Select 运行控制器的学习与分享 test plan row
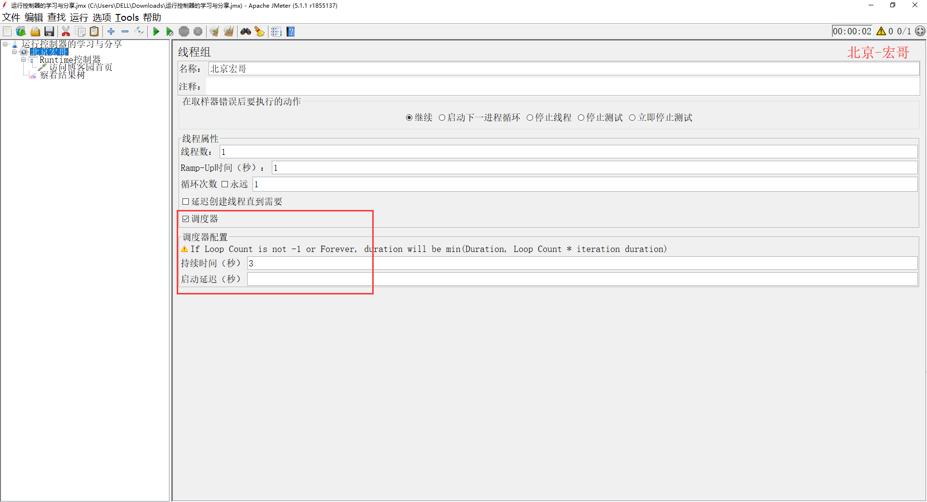Viewport: 927px width, 502px height. 71,44
